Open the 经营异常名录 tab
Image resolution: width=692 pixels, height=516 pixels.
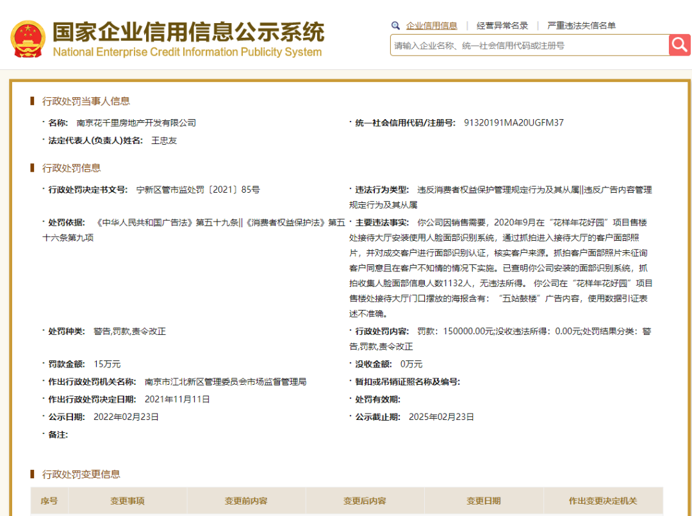(502, 26)
